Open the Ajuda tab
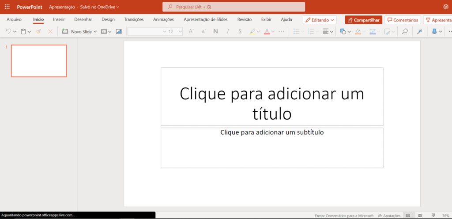452x219 pixels. pyautogui.click(x=286, y=19)
